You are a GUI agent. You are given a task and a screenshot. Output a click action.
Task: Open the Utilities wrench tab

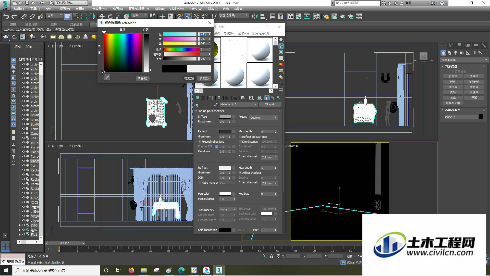[x=484, y=45]
